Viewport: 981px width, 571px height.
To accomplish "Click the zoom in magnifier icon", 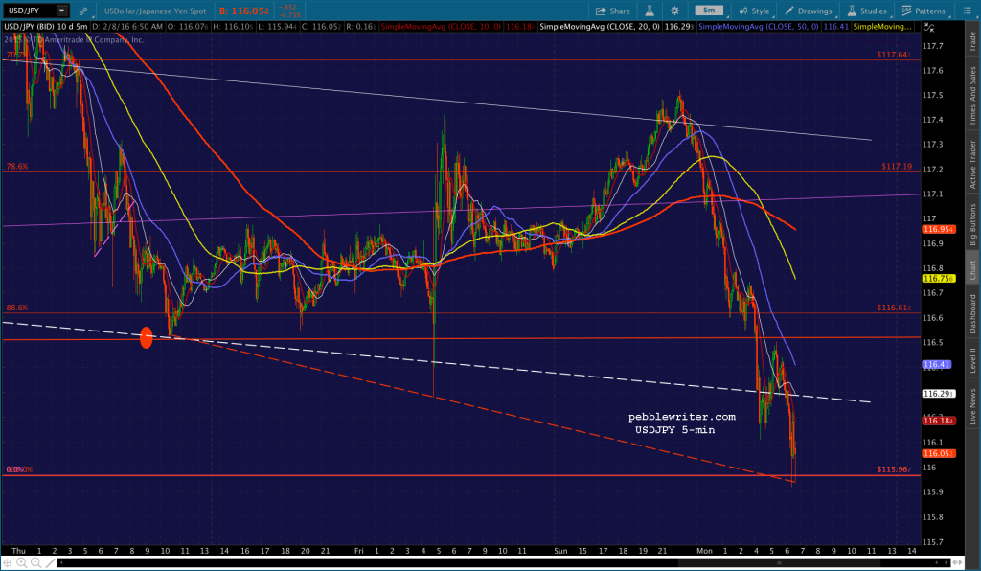I will click(x=22, y=563).
